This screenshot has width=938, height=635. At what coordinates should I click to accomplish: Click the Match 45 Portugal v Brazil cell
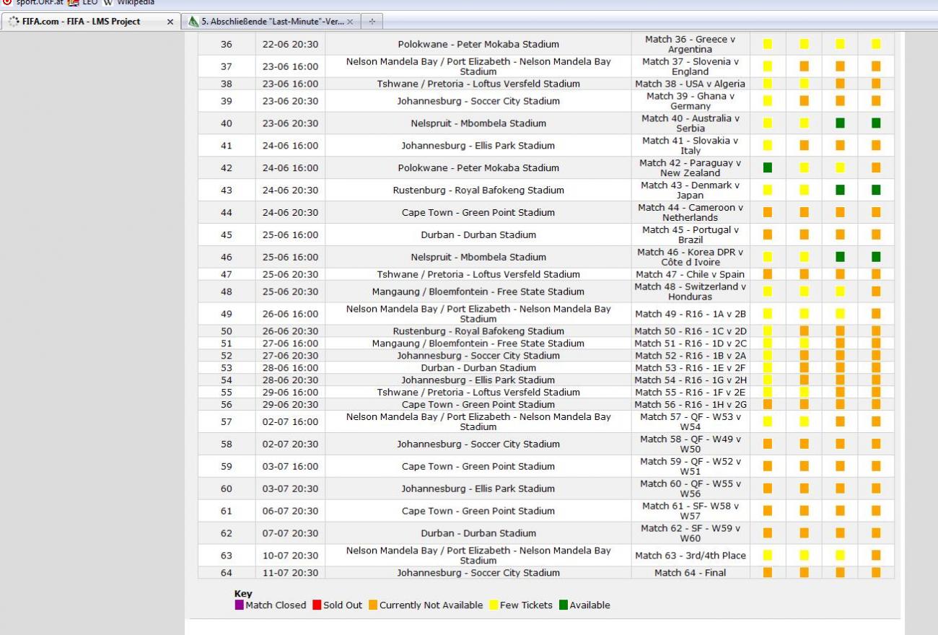(690, 235)
